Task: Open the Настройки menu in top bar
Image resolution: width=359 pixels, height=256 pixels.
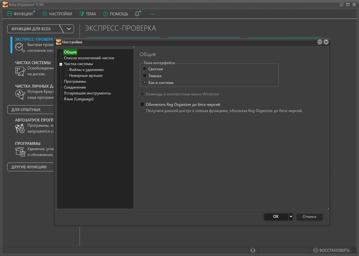Action: pyautogui.click(x=57, y=14)
